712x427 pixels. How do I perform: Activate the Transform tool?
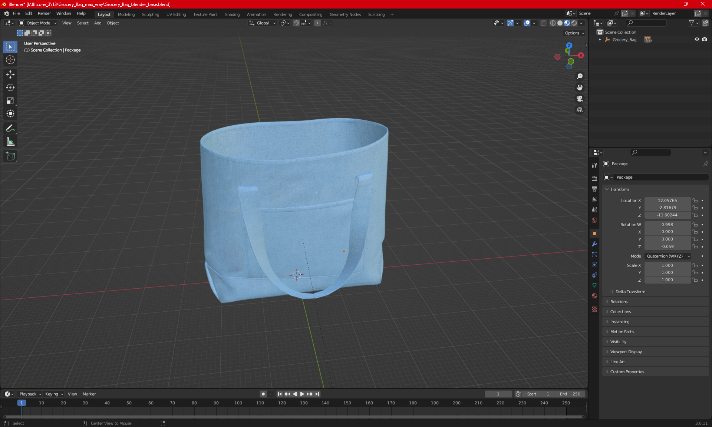pyautogui.click(x=10, y=113)
